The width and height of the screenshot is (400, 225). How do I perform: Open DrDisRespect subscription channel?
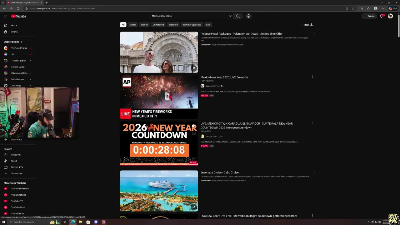(18, 79)
